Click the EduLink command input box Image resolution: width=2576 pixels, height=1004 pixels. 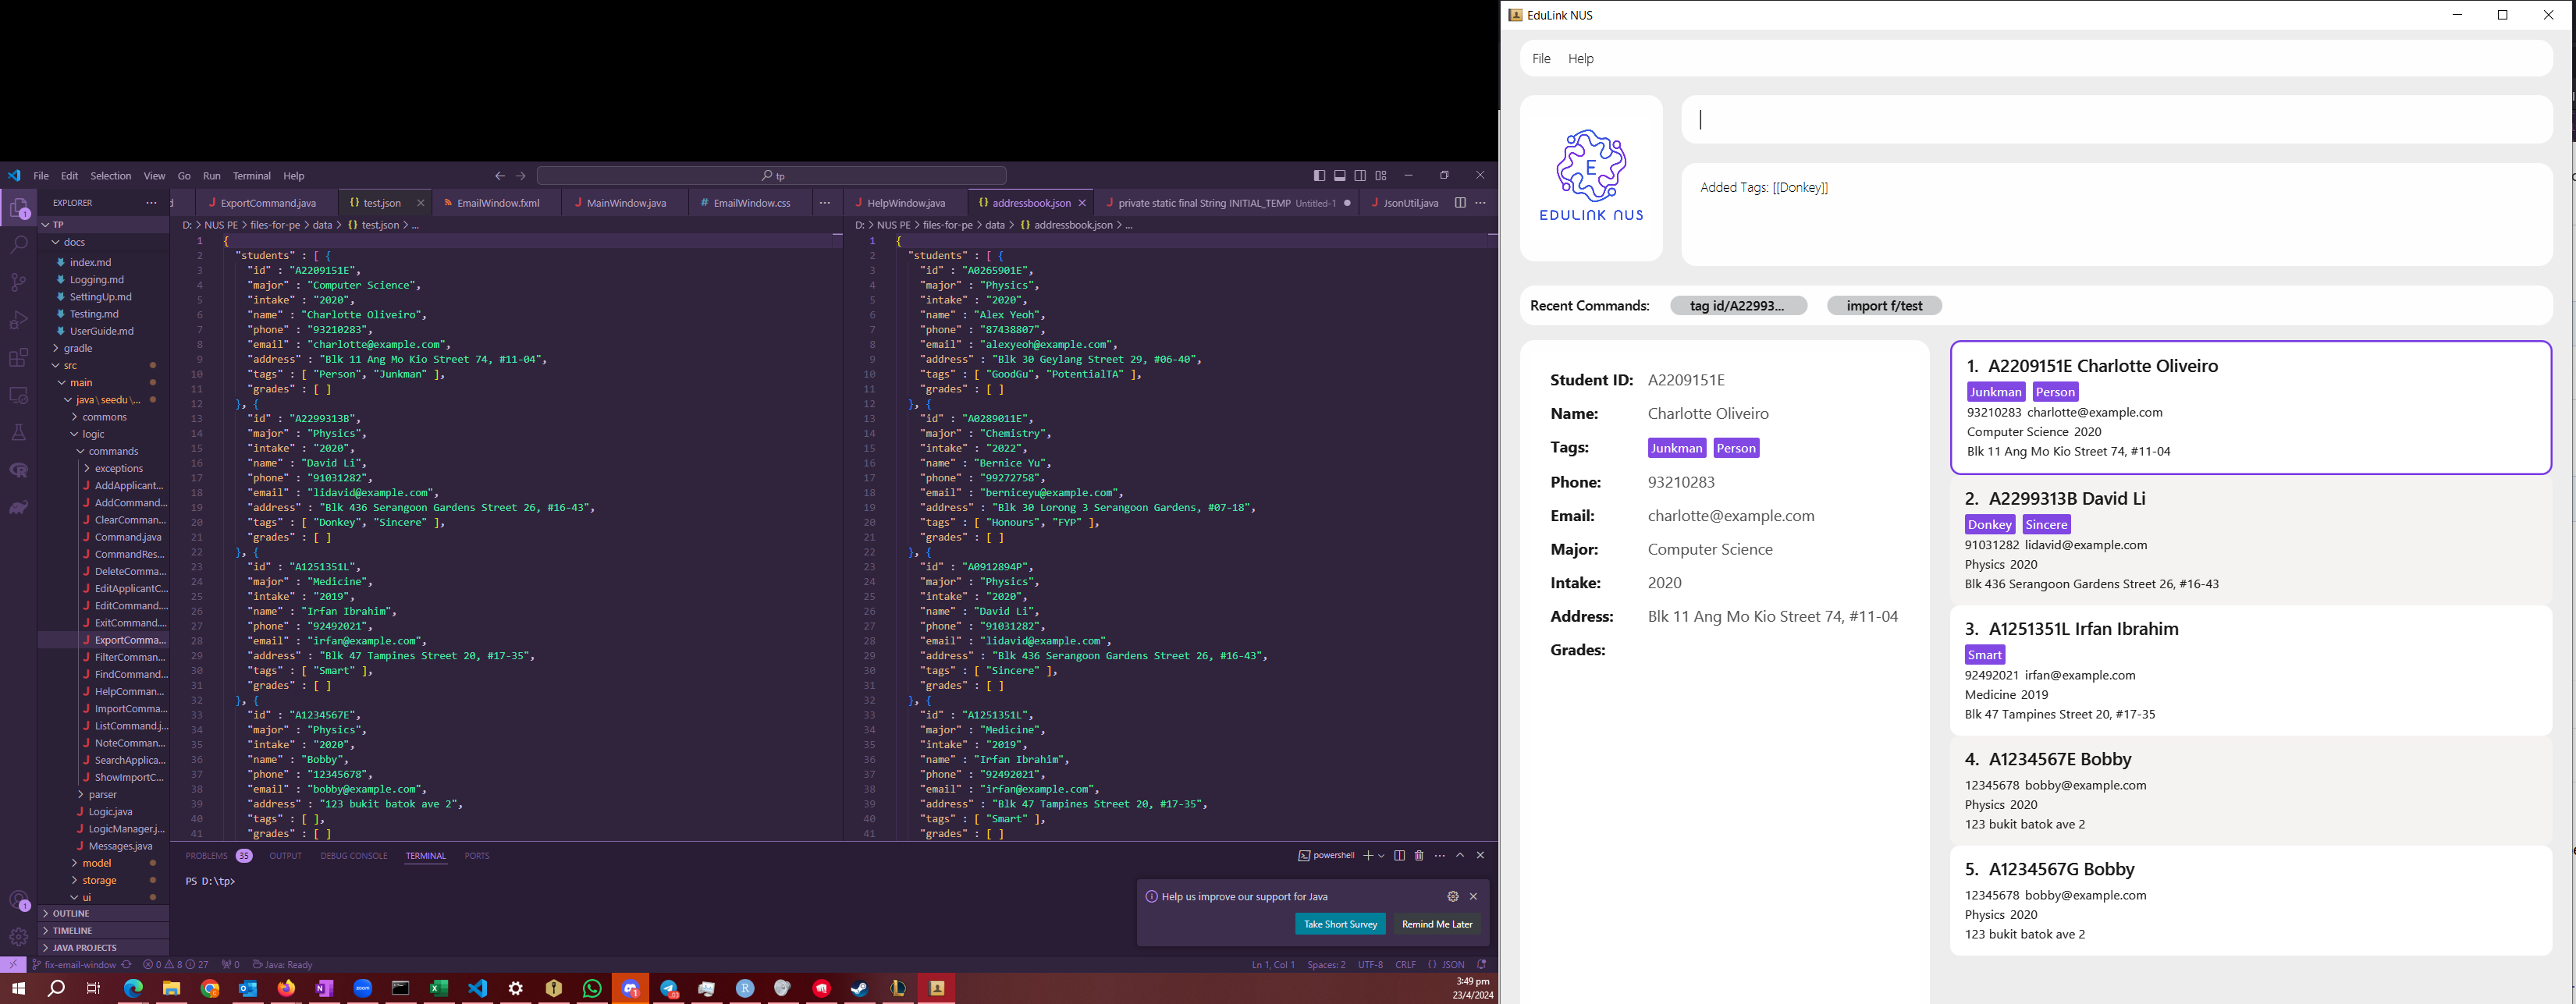point(2116,120)
